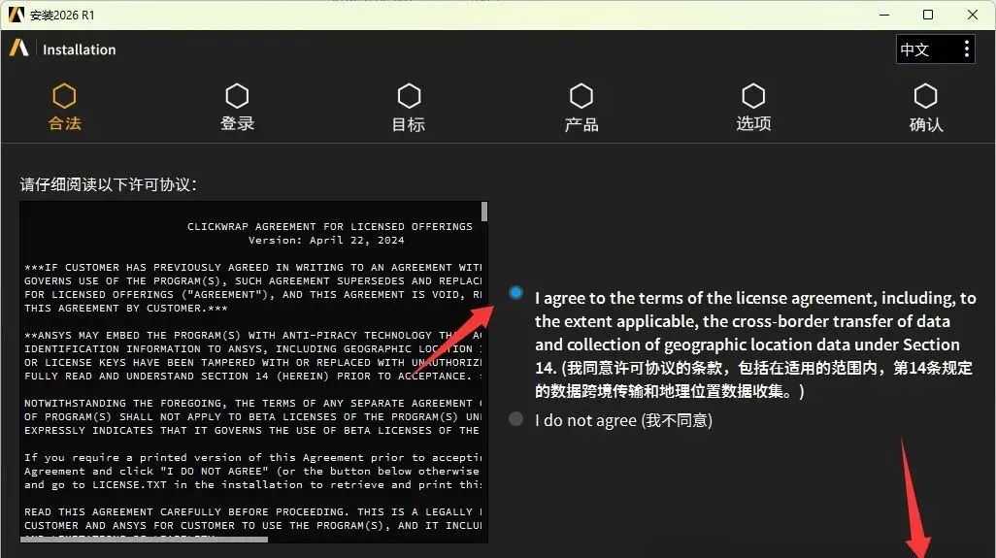Close the 安装2026 R1 installer window

coord(973,15)
